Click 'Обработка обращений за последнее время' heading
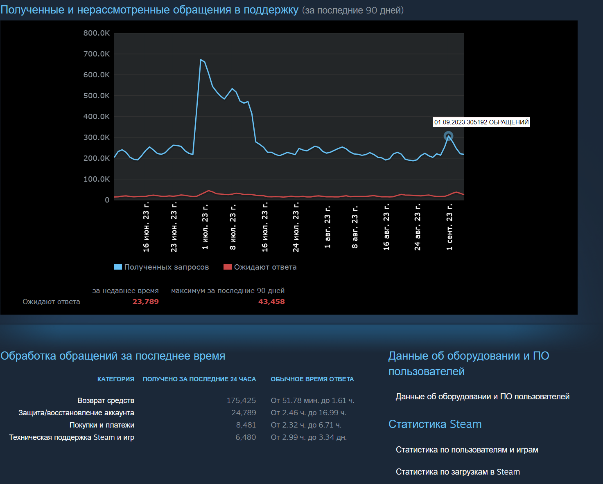 [x=113, y=356]
